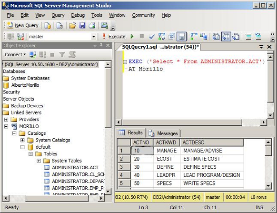Click the icon right of Object Explorer's filter funnel
This screenshot has height=213, width=277.
[72, 55]
